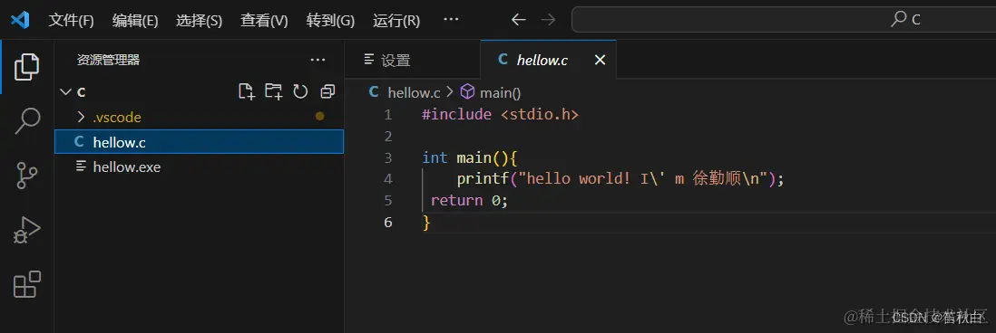This screenshot has width=996, height=333.
Task: Open Source Control view in activity bar
Action: 26,176
